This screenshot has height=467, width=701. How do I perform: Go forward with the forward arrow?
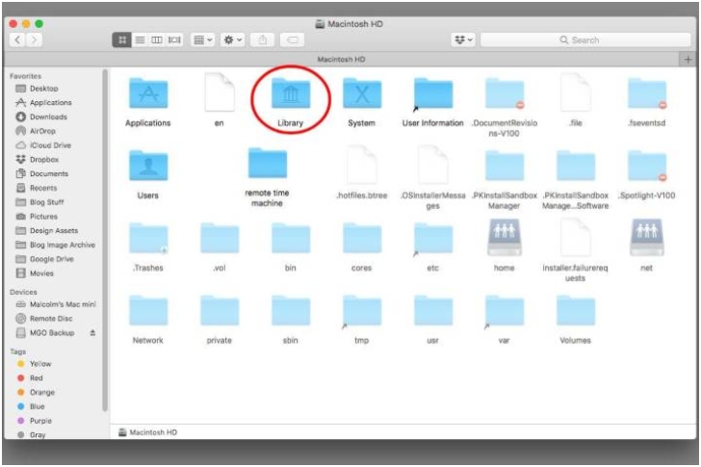(x=34, y=39)
